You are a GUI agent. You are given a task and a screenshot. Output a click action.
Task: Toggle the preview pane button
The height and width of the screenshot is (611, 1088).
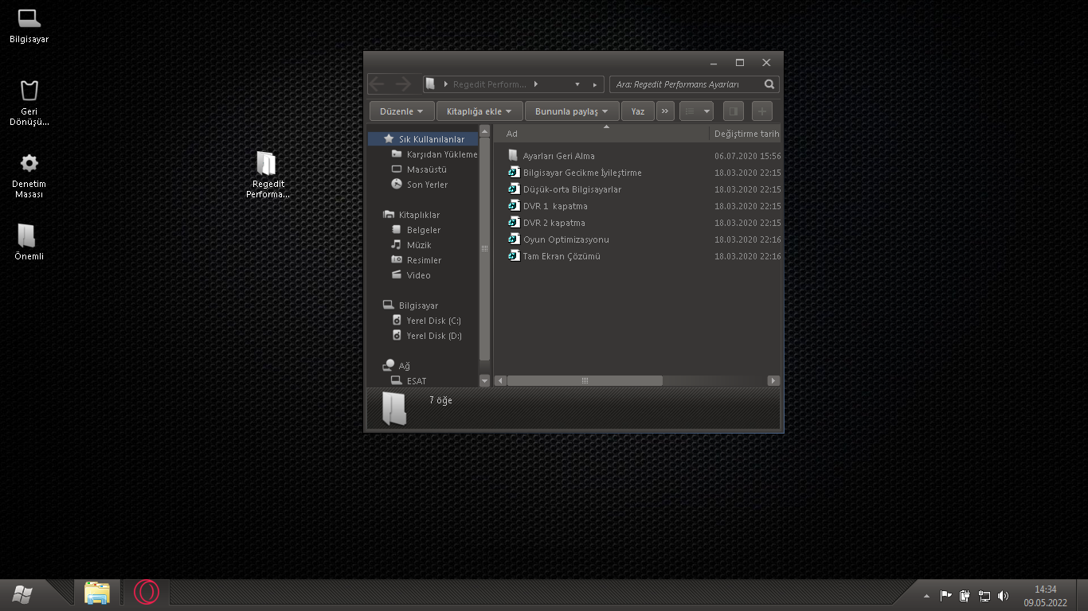pos(733,111)
